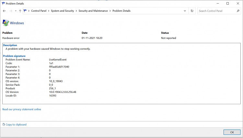Go to Security and Maintenance breadcrumb
The width and height of the screenshot is (243, 138).
coord(93,11)
